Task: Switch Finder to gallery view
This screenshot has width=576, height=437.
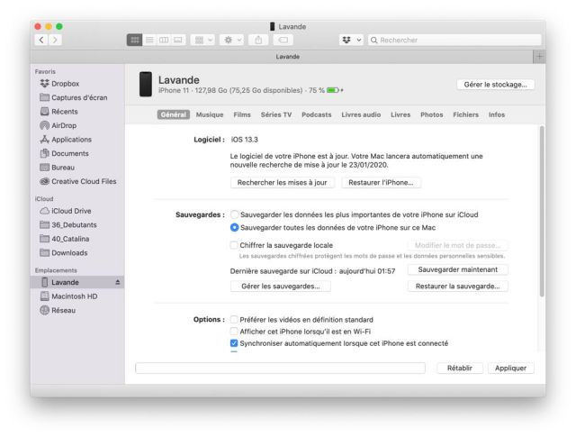Action: click(178, 40)
